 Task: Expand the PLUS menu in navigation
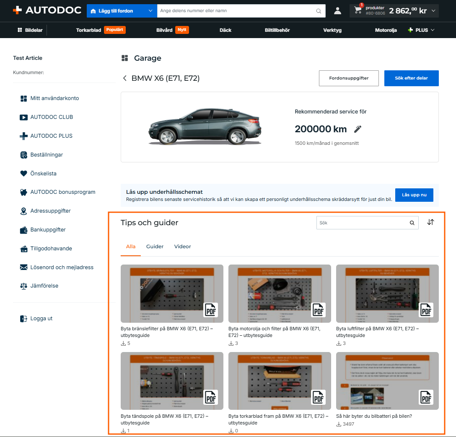coord(421,30)
